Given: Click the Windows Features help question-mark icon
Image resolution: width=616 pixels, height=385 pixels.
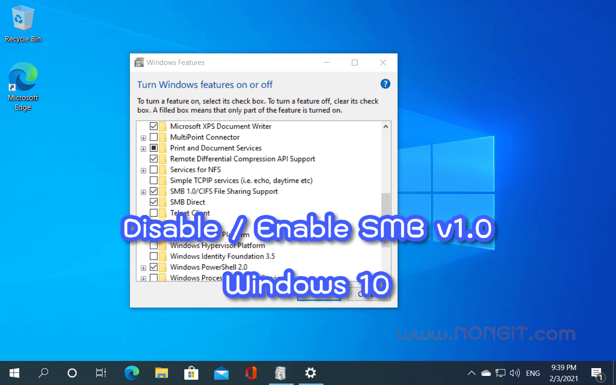Looking at the screenshot, I should tap(385, 84).
